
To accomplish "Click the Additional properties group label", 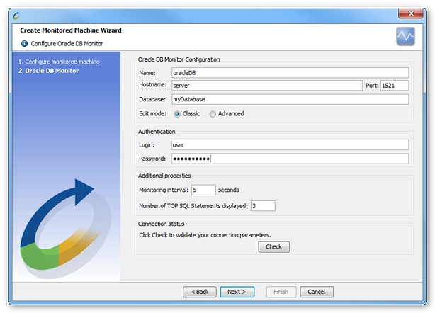I will tap(164, 176).
